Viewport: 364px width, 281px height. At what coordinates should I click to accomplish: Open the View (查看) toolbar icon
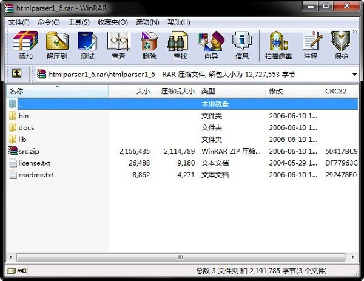click(118, 41)
